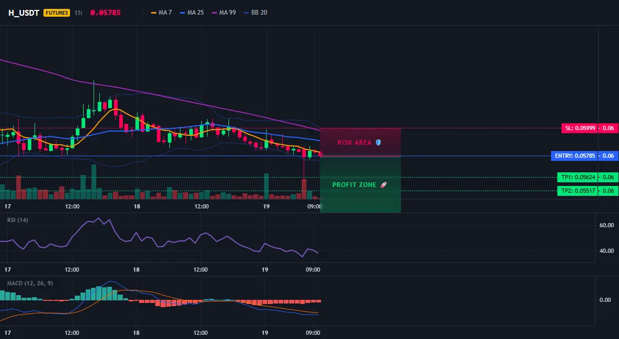Click the ENTRY: 0.05785 price label
Image resolution: width=619 pixels, height=339 pixels.
(575, 156)
